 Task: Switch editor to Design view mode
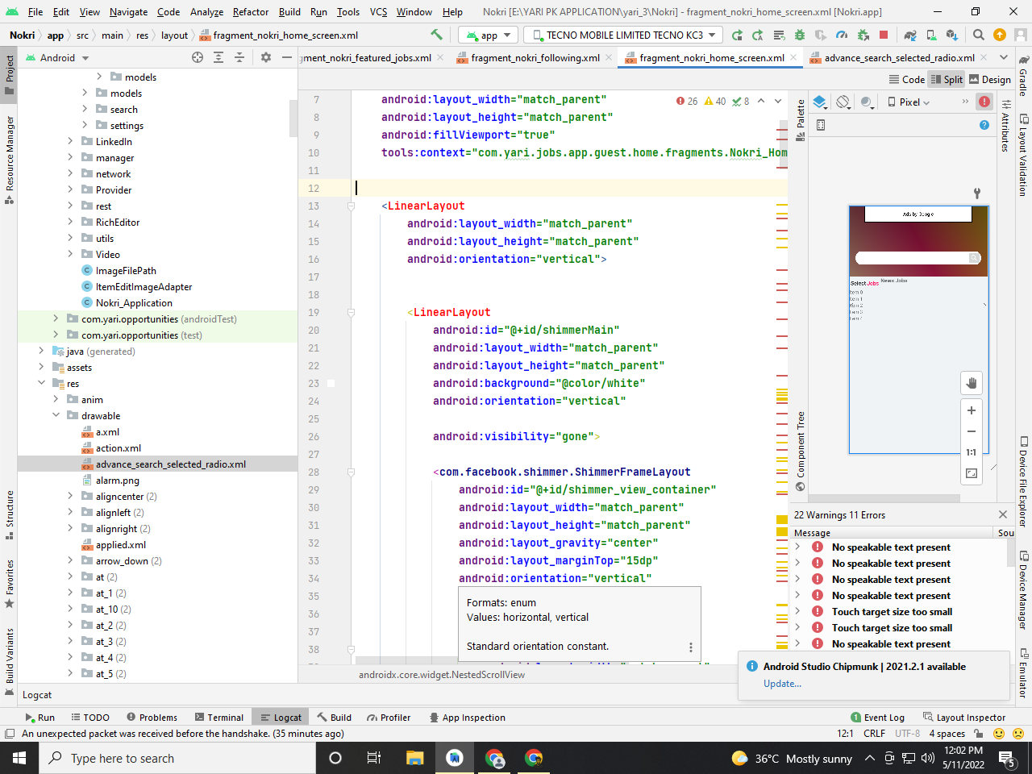(989, 79)
